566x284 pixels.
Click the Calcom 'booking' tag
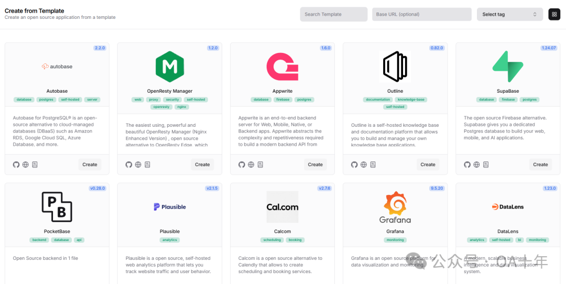(x=295, y=240)
